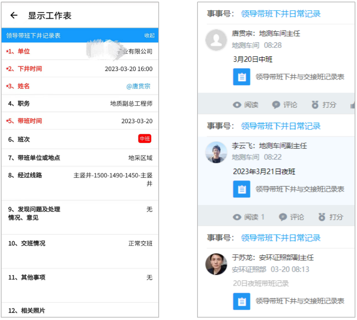Click the 打分 medal icon under 李云飞's post
This screenshot has height=320, width=357.
pyautogui.click(x=322, y=217)
